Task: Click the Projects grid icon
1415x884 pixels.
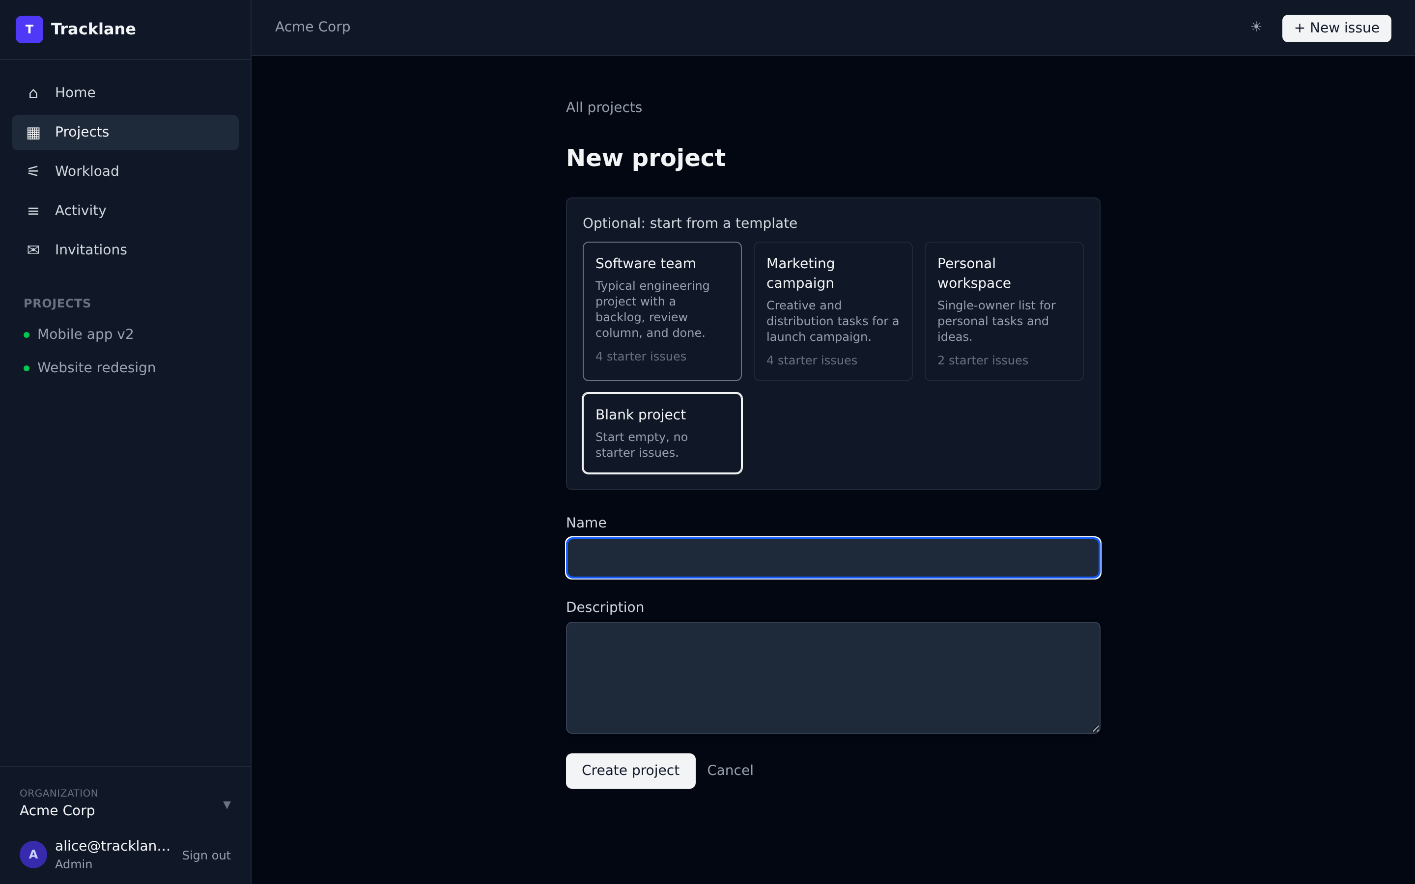Action: [33, 133]
